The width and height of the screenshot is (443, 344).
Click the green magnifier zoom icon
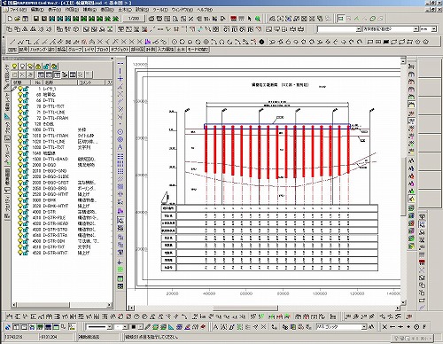point(258,19)
